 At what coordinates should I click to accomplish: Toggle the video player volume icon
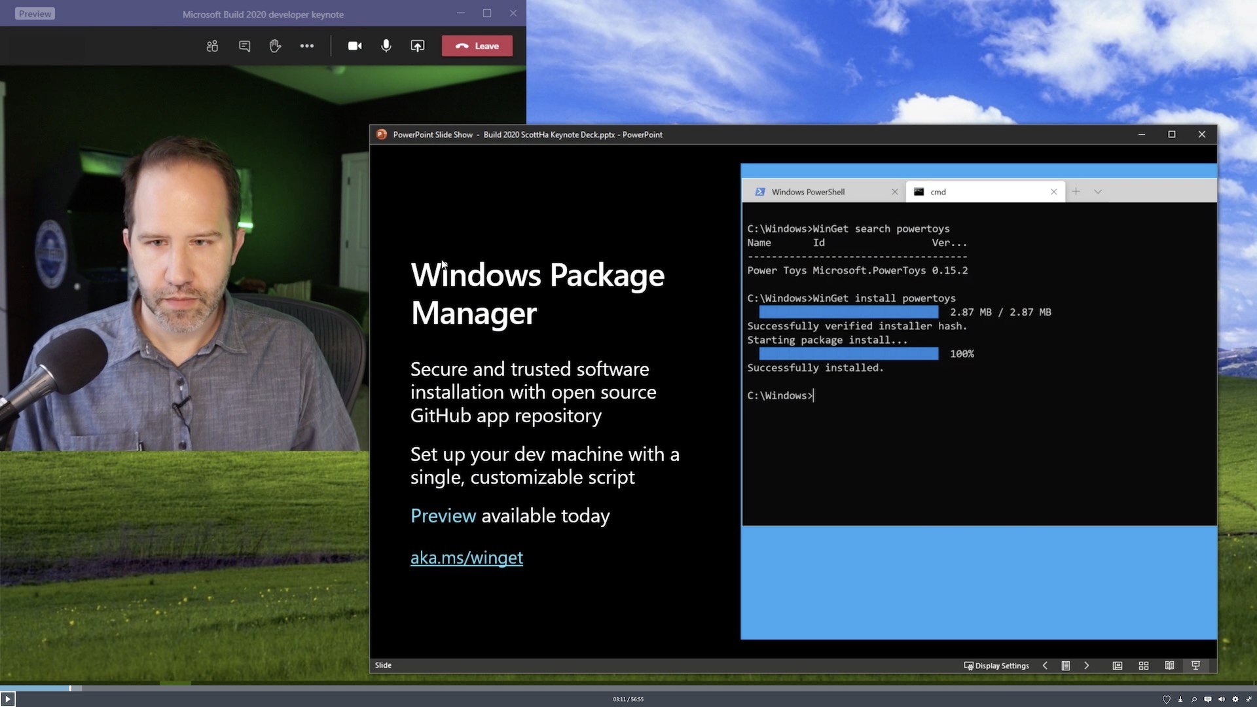click(x=1222, y=699)
